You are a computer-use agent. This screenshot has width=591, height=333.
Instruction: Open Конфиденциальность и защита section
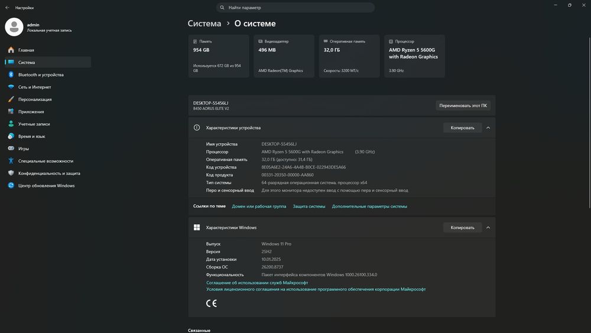tap(48, 173)
